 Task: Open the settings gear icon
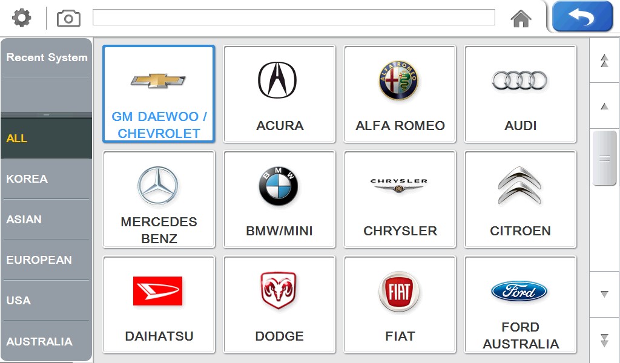point(21,18)
